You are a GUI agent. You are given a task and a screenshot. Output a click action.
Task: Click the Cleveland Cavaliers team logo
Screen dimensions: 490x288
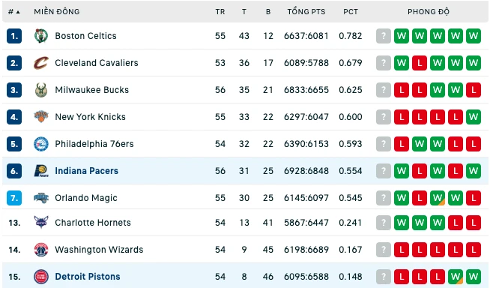click(41, 63)
